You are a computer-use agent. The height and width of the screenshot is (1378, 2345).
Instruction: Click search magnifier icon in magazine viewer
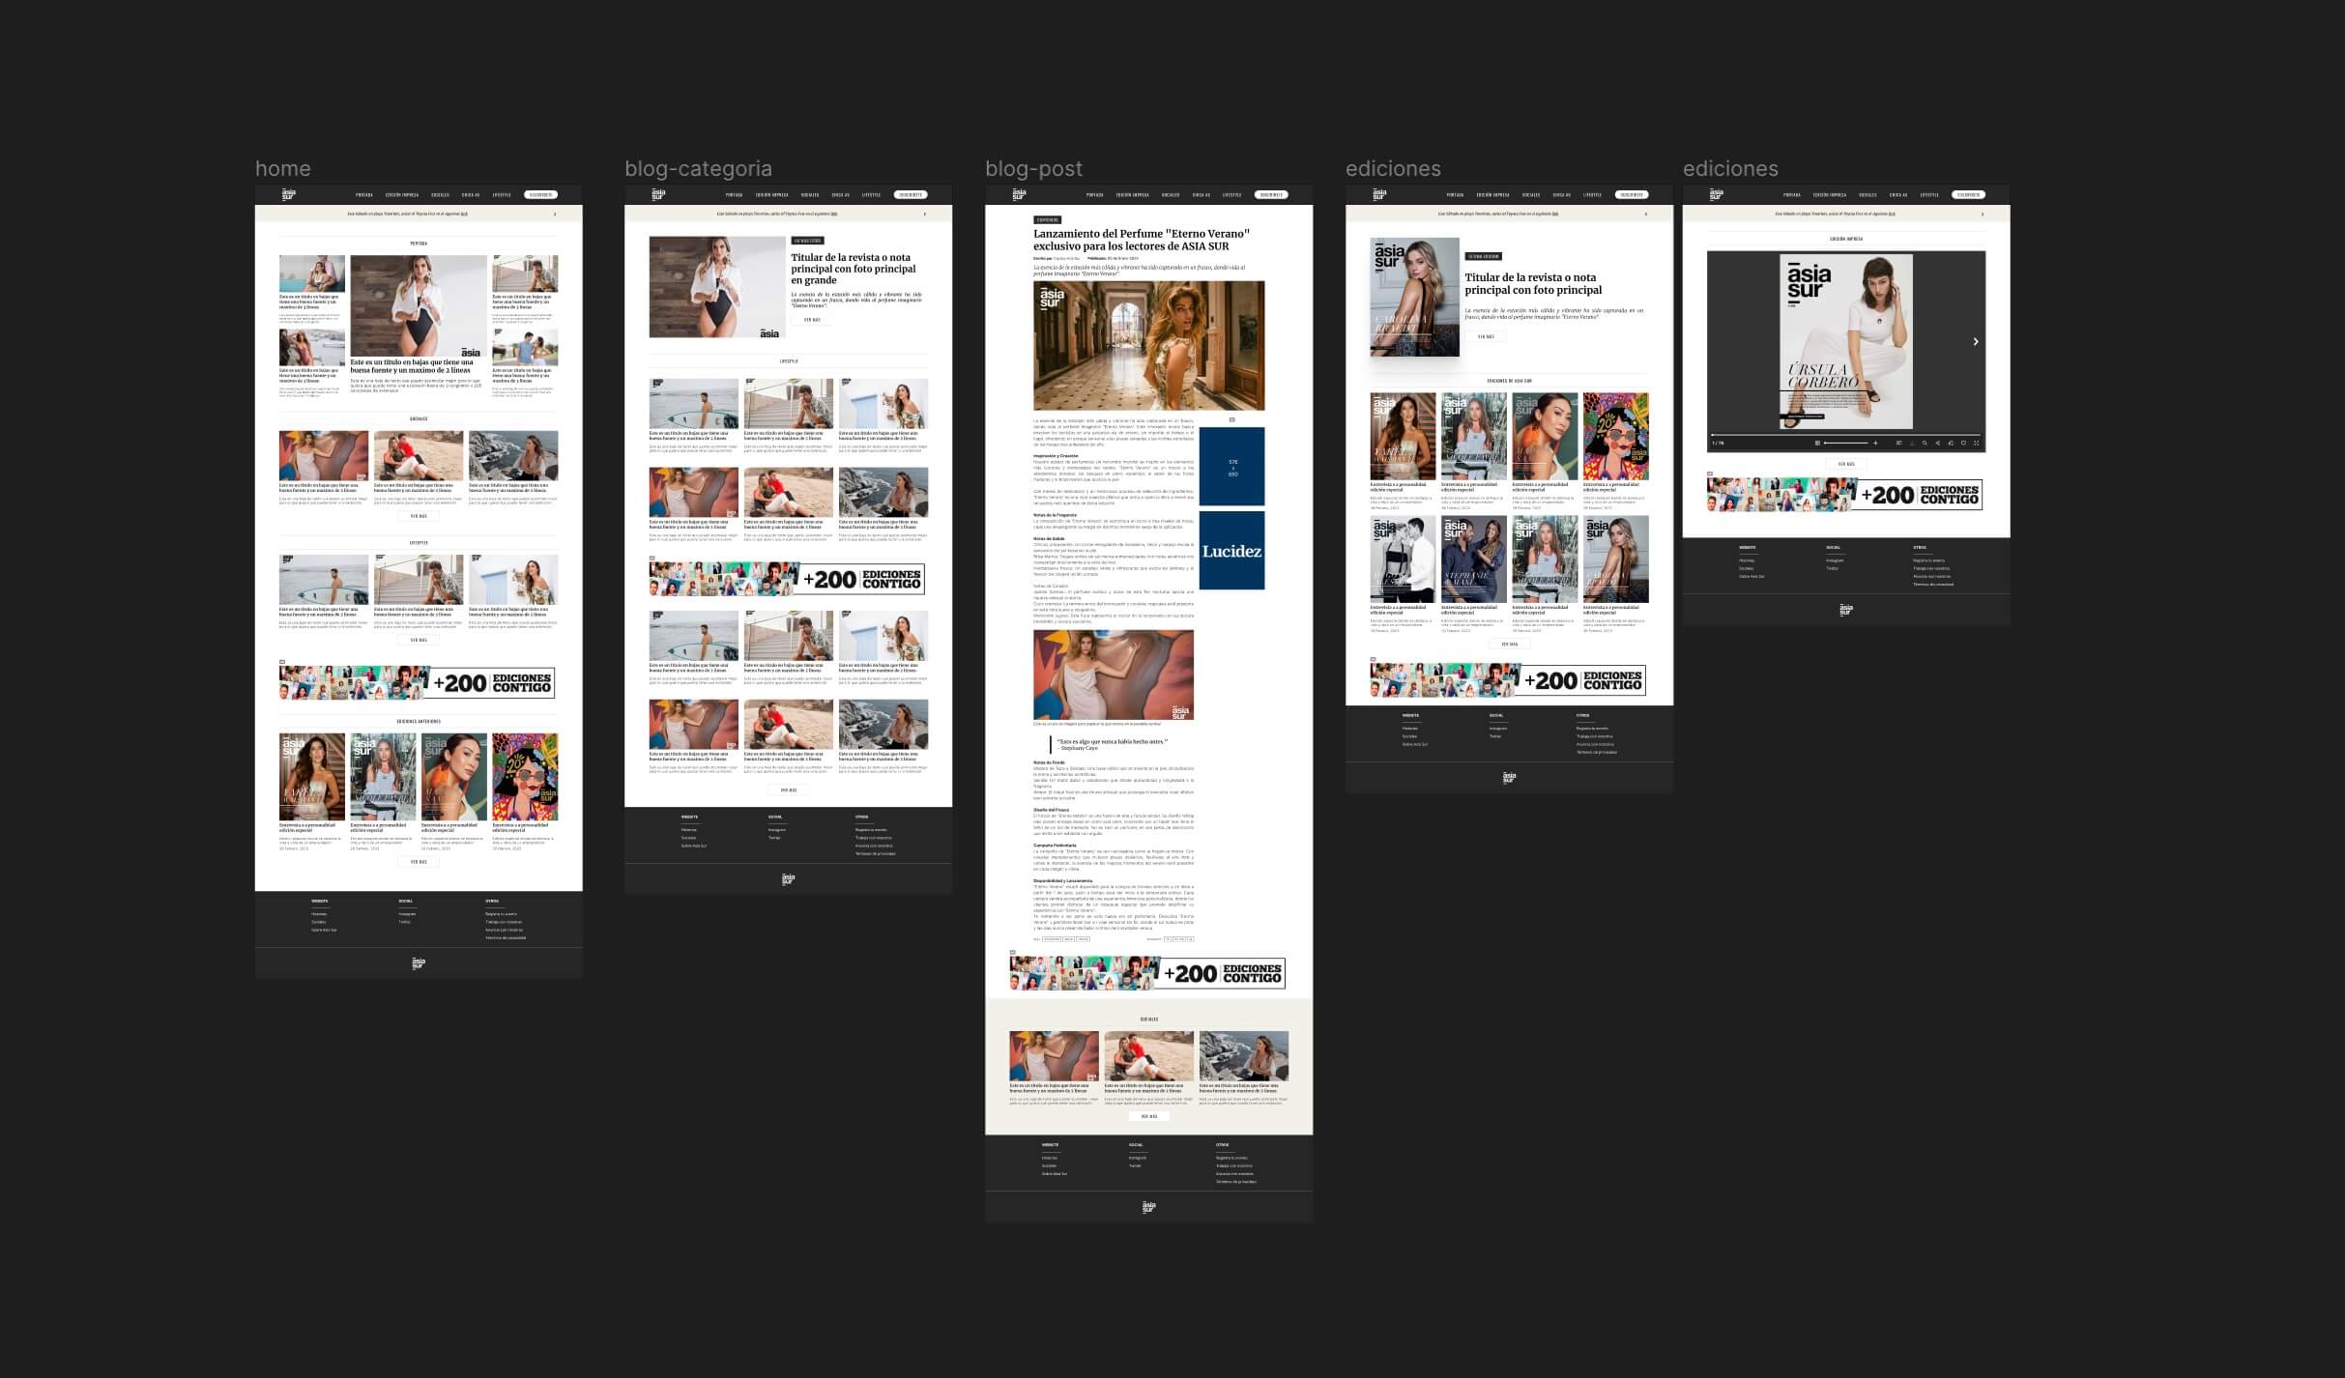1925,443
